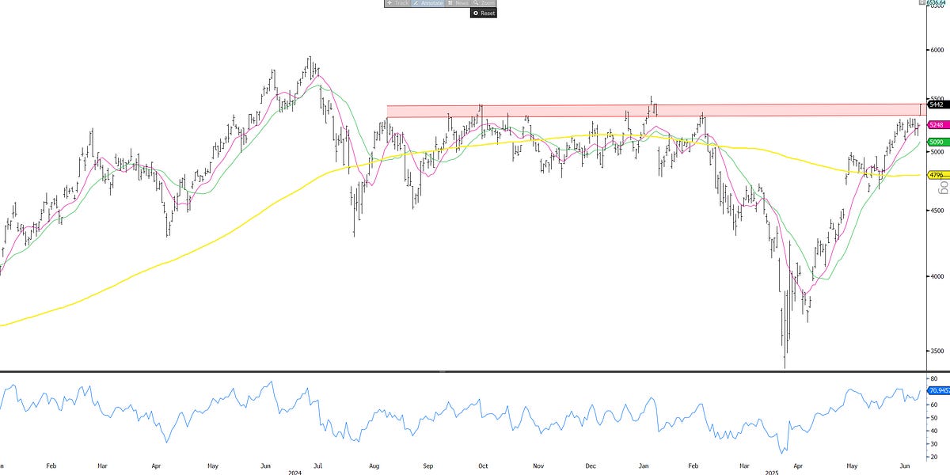
Task: Click the 2025 label on the time axis
Action: pyautogui.click(x=770, y=472)
